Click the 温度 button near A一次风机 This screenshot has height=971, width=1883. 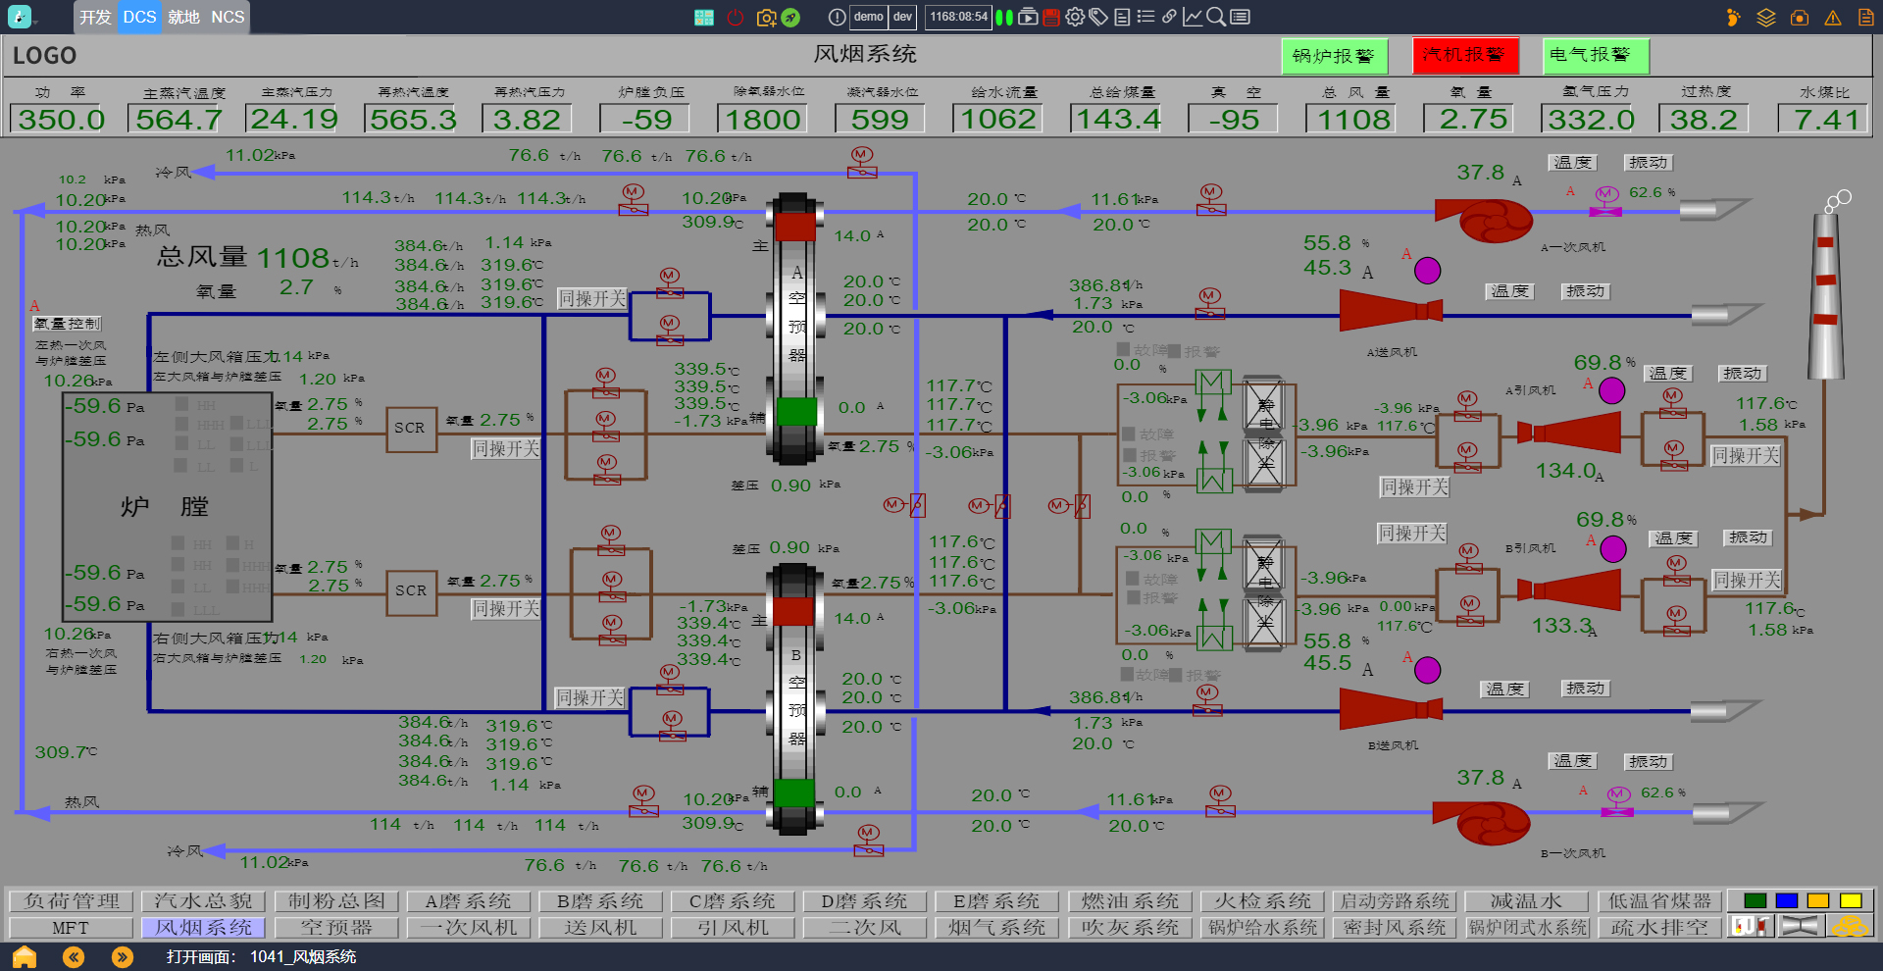(1573, 163)
